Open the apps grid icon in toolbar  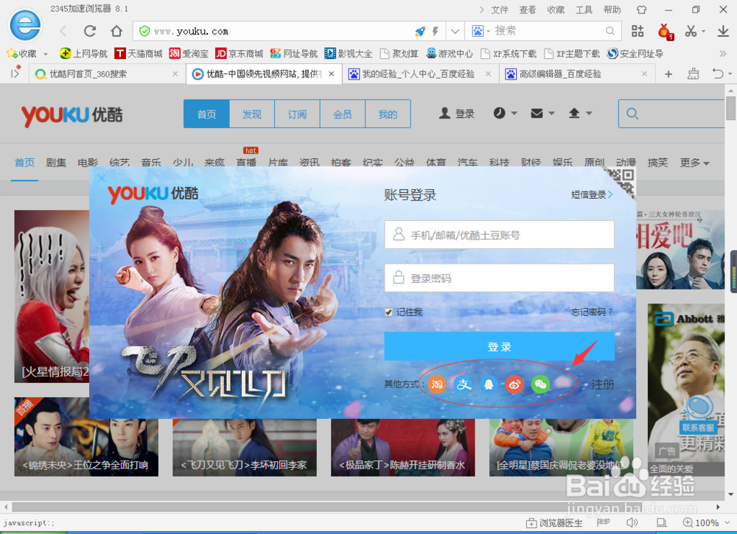click(x=638, y=31)
